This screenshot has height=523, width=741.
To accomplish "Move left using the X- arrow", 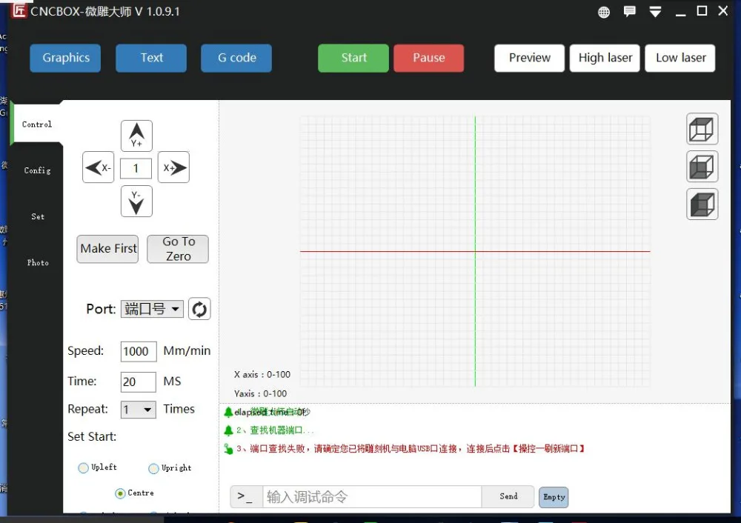I will [x=99, y=167].
